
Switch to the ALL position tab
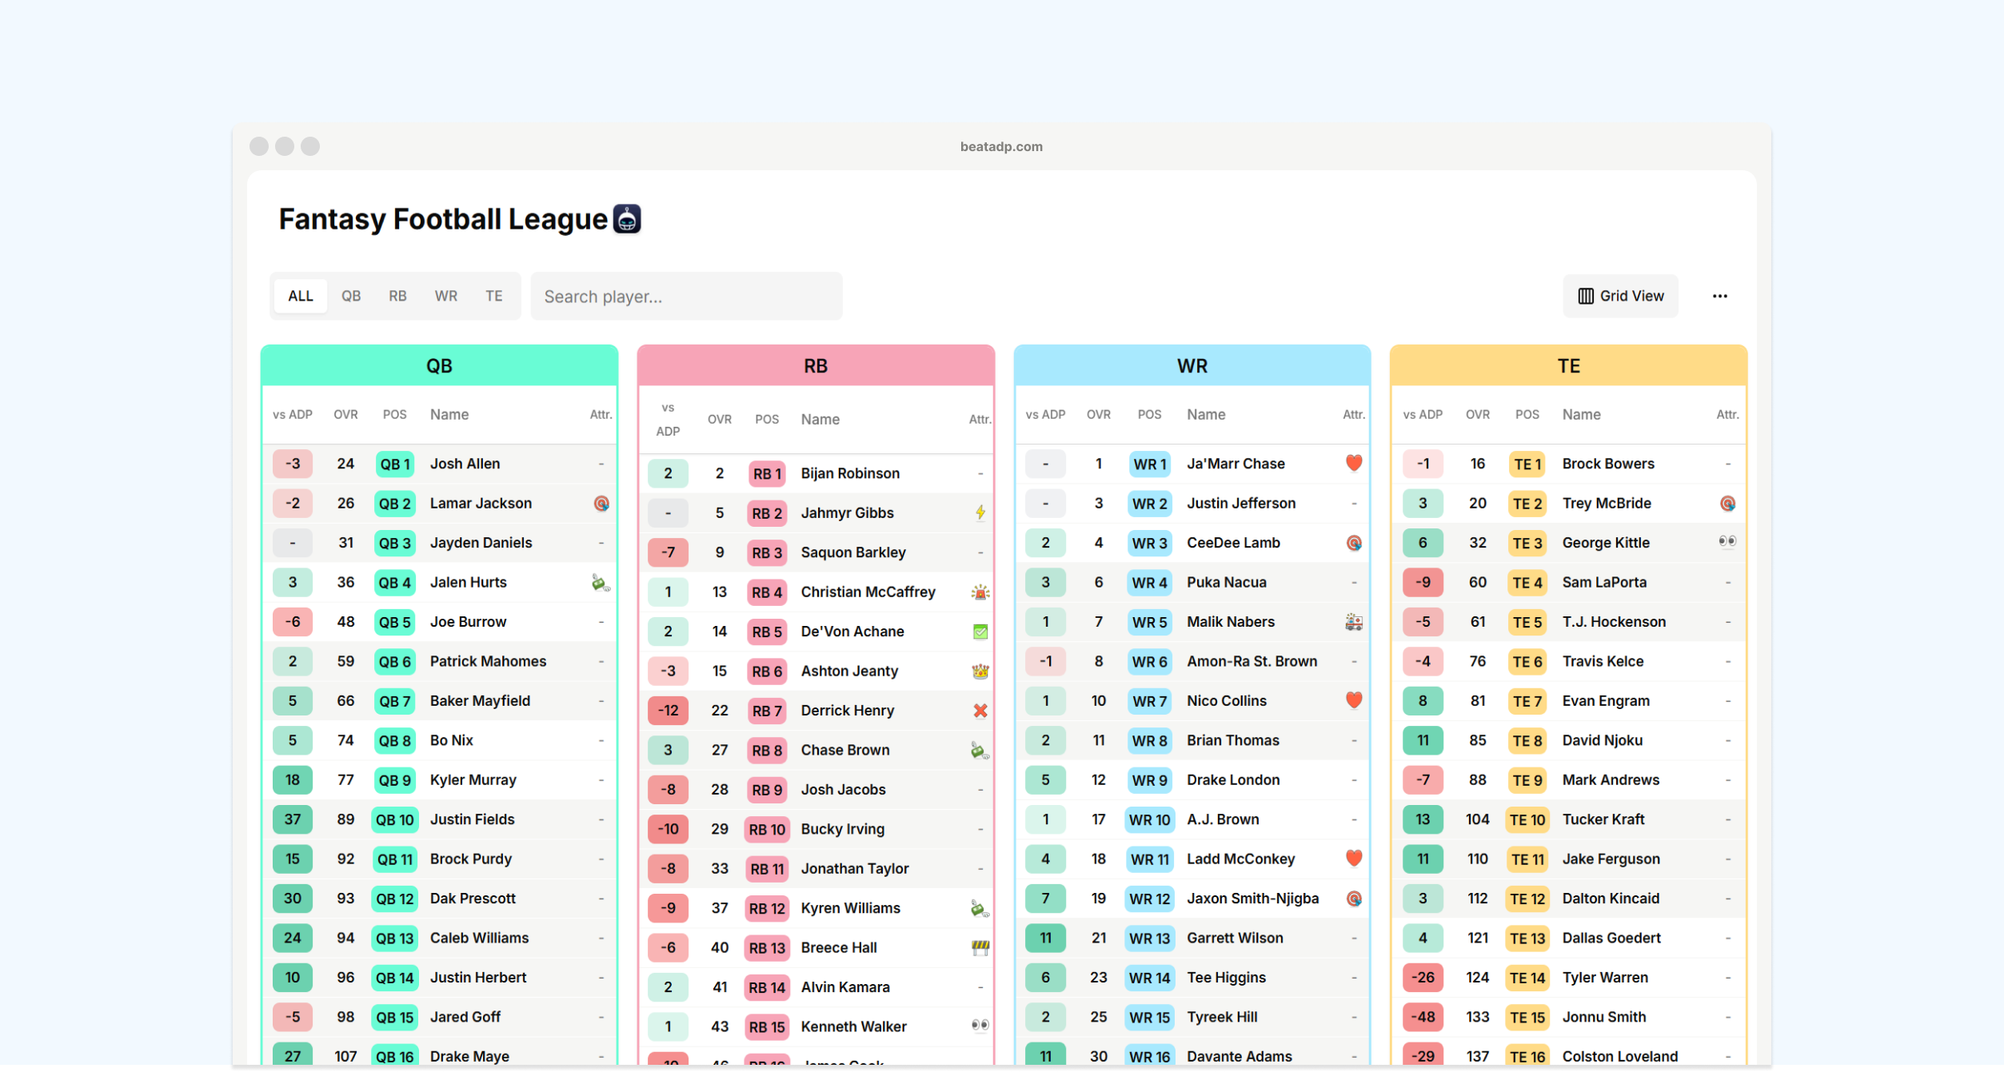click(x=301, y=297)
